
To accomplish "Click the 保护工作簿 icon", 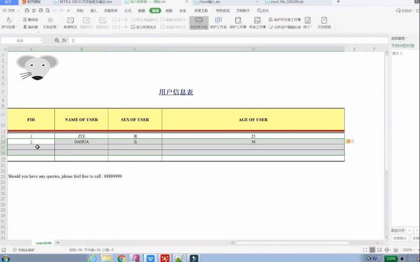I will tap(238, 23).
